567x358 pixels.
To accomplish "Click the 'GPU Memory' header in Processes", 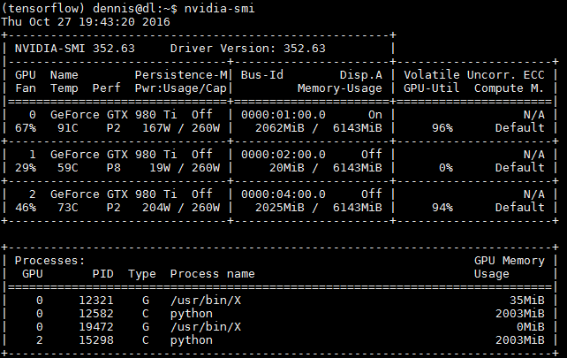I will pos(509,261).
